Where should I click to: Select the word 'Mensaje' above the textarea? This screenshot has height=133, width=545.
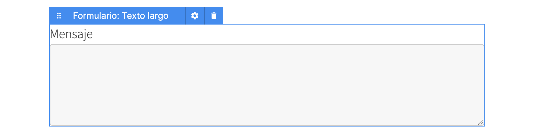tap(71, 34)
